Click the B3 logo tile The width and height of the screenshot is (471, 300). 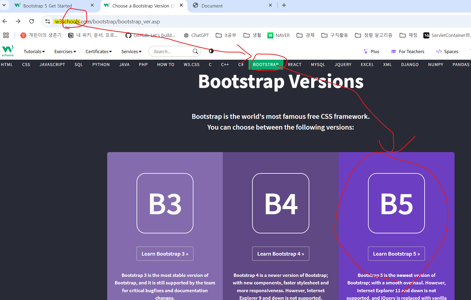pos(165,203)
